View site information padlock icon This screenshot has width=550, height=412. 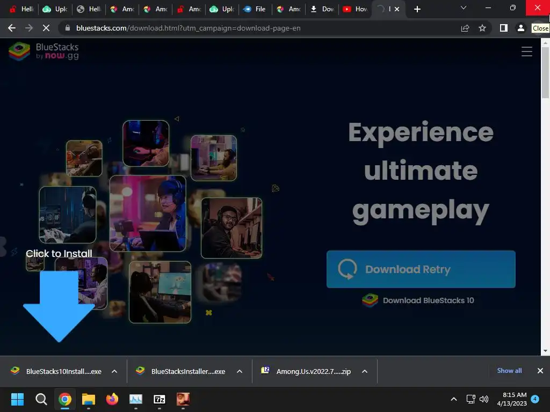(x=68, y=28)
